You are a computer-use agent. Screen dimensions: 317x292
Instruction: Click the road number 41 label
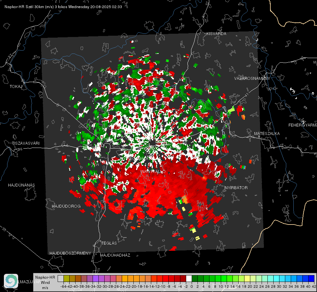246,94
